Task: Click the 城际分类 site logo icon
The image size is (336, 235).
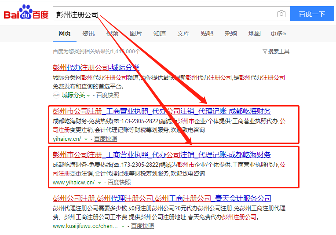Action: tap(56, 95)
